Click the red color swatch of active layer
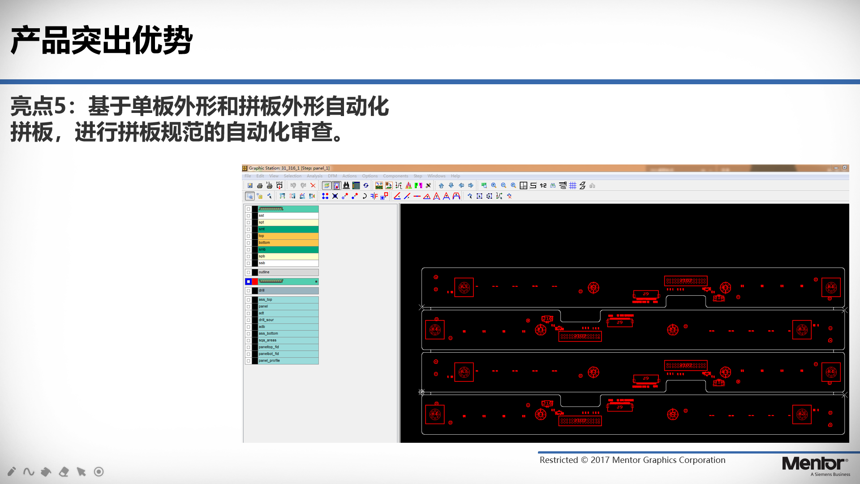 click(255, 281)
